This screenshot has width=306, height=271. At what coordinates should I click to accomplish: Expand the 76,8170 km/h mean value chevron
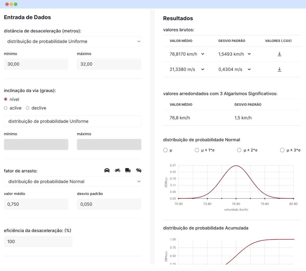pyautogui.click(x=203, y=54)
